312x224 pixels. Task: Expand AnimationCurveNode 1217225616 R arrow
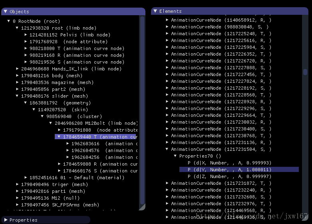(x=167, y=40)
